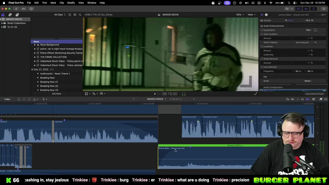Open the timeline Index button

7,99
